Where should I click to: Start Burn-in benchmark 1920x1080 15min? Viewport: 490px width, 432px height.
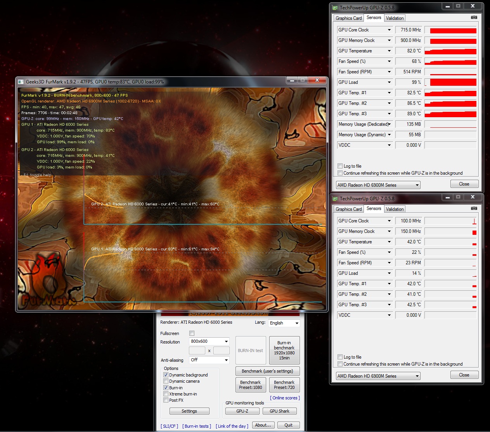[x=284, y=350]
